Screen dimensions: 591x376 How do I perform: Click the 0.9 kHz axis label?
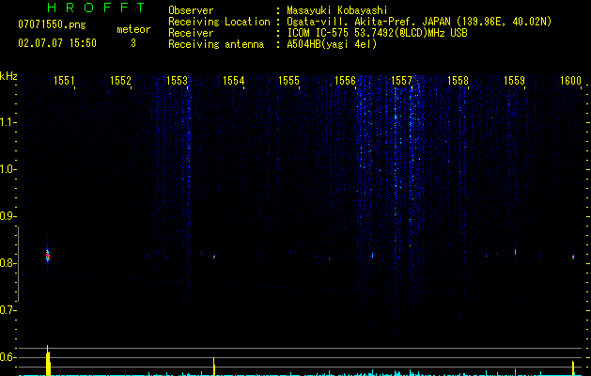pyautogui.click(x=8, y=216)
